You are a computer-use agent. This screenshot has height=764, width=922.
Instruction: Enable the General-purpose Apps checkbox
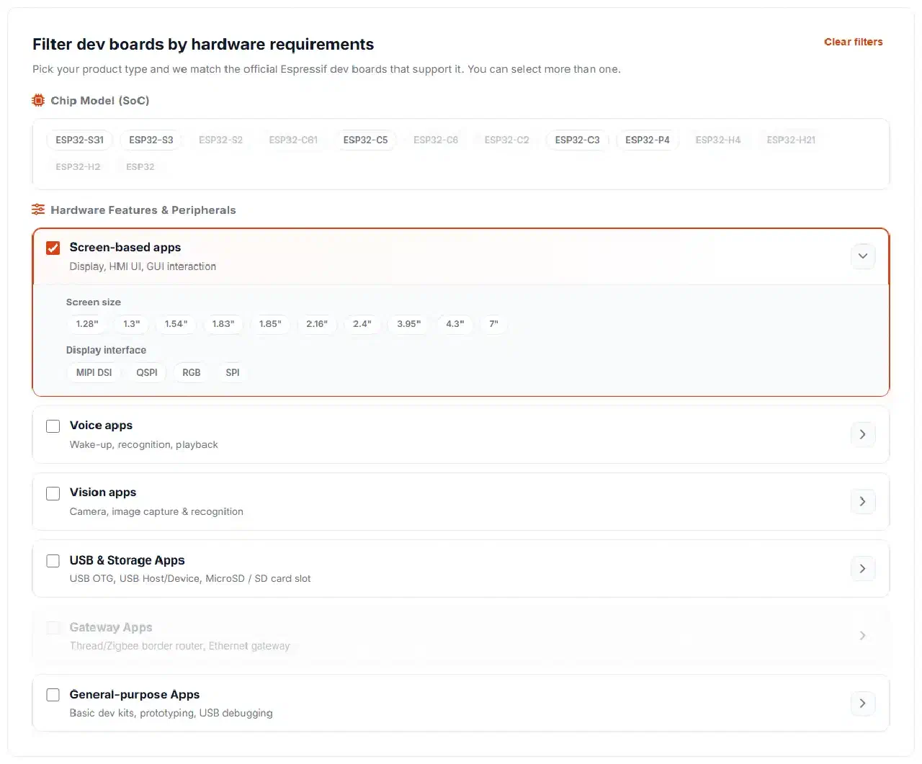(53, 695)
